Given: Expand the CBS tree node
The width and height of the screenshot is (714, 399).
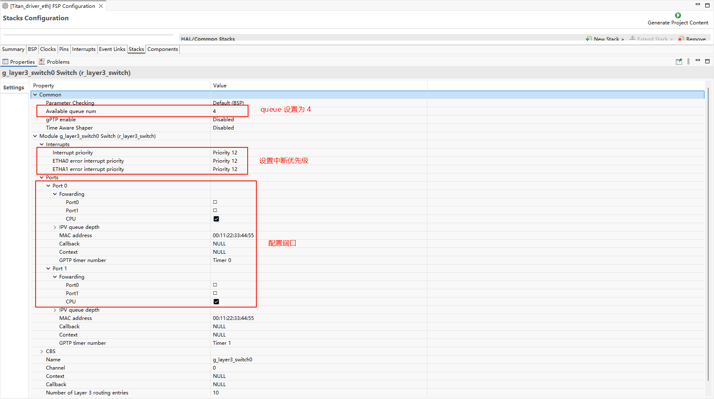Looking at the screenshot, I should tap(41, 351).
